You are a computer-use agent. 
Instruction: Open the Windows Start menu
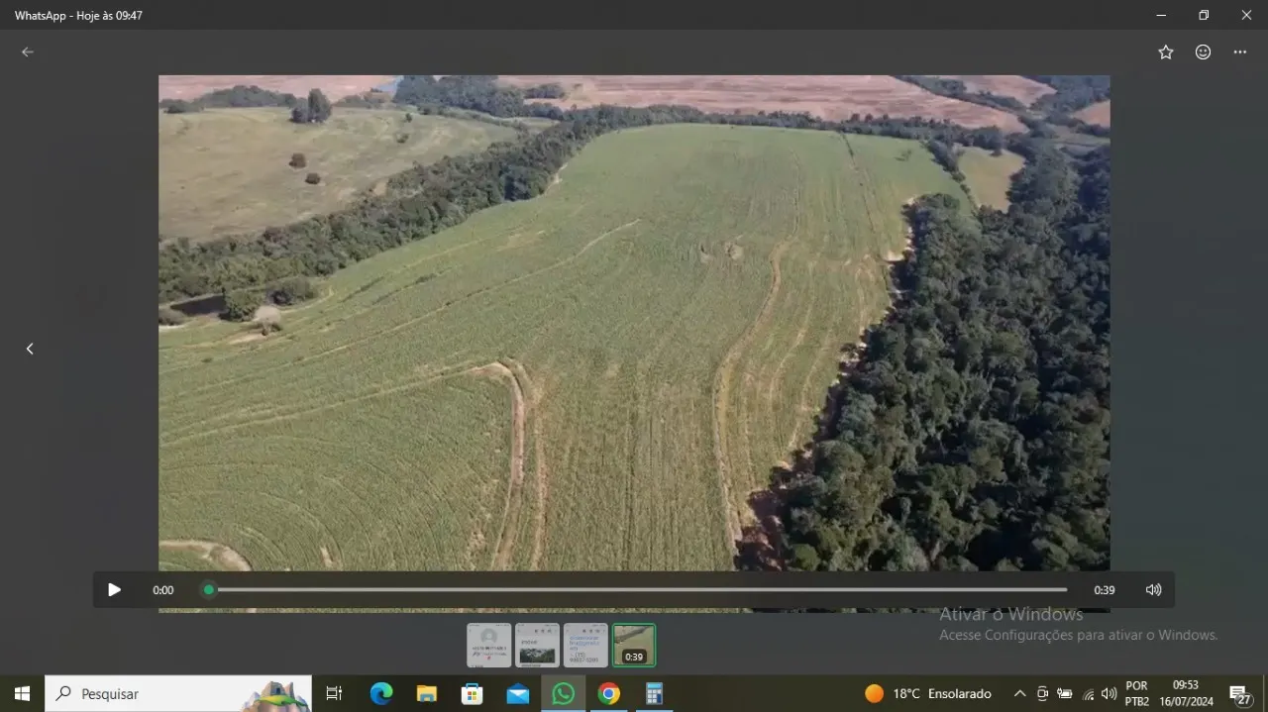tap(22, 694)
